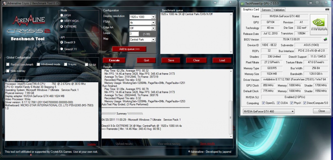
Task: Click the NVIDIA SLI status field
Action: coord(294,97)
